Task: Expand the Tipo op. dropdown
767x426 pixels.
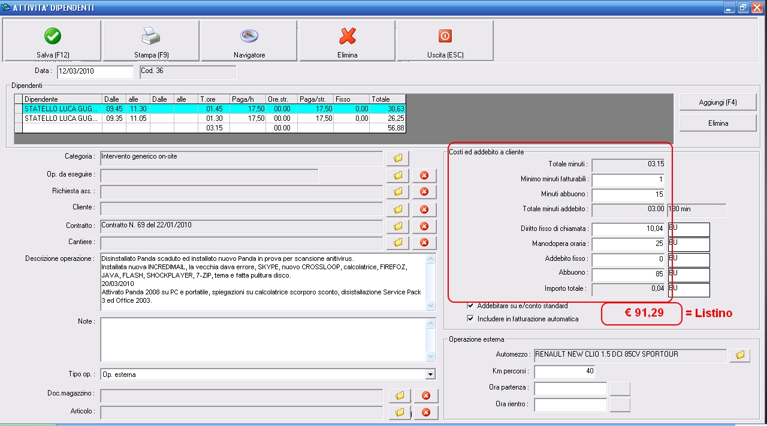Action: [430, 375]
